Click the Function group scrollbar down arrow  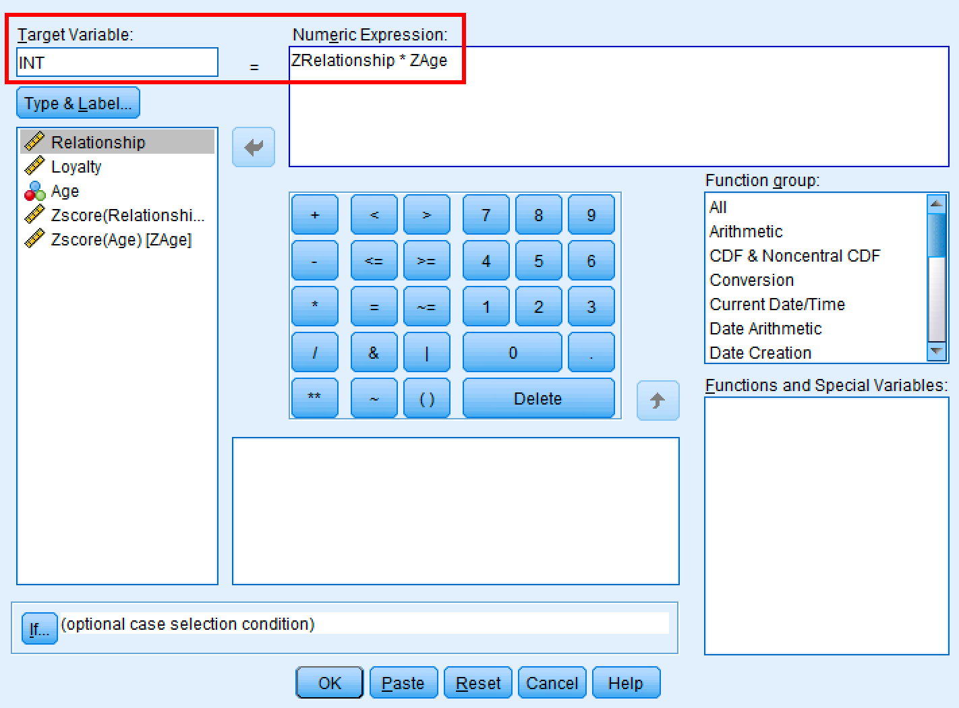937,351
